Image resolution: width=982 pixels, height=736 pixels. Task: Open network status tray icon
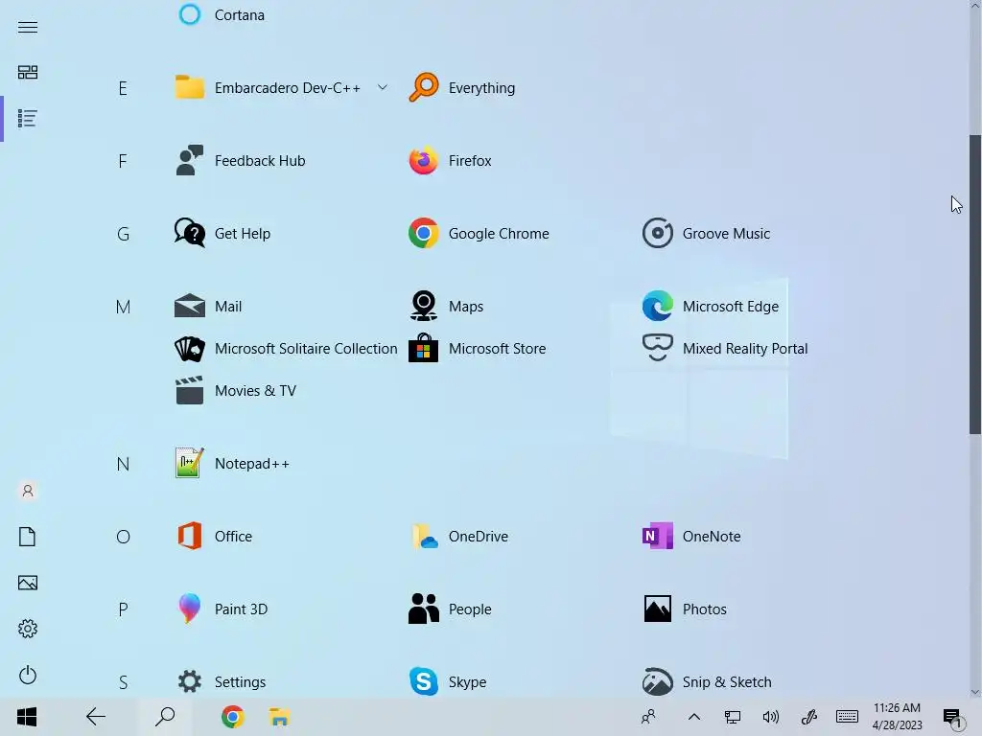coord(732,717)
